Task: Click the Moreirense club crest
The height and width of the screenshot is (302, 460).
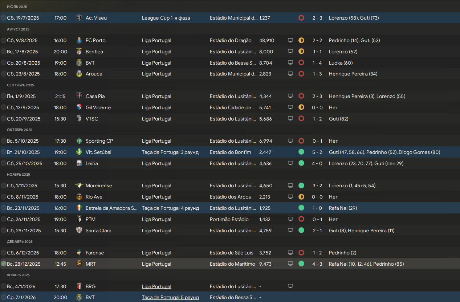Action: [79, 185]
